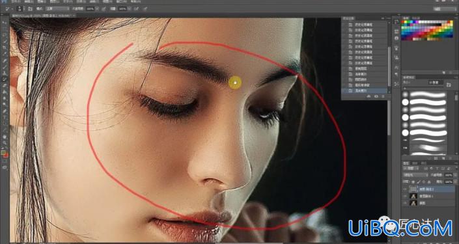The width and height of the screenshot is (459, 244).
Task: Open brush painting mode dropdown
Action: 58,8
